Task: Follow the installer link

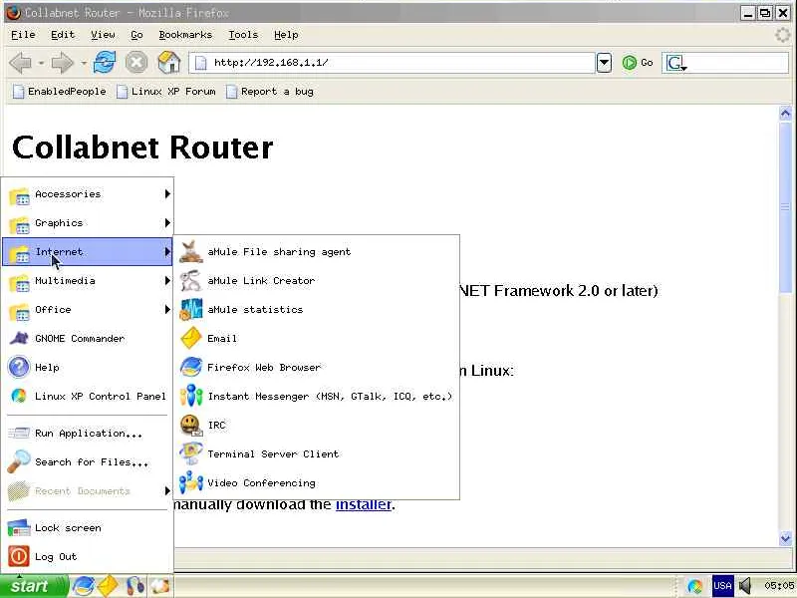Action: pos(363,504)
